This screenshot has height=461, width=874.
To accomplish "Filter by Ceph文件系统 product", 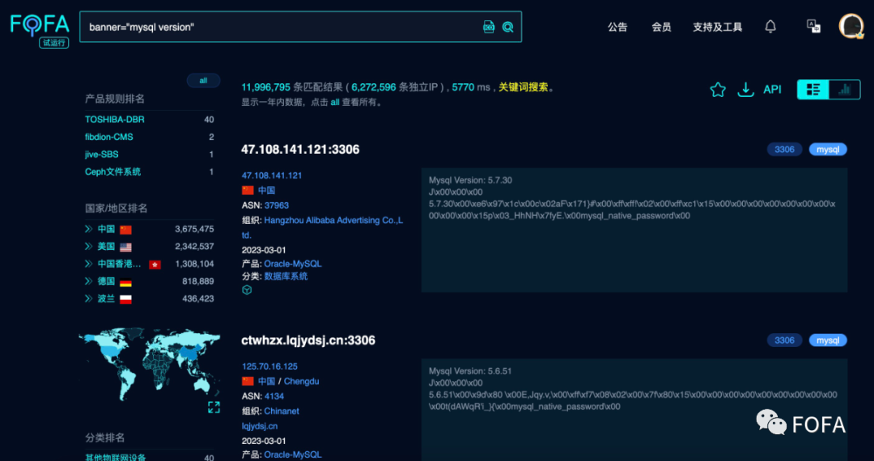I will 112,171.
